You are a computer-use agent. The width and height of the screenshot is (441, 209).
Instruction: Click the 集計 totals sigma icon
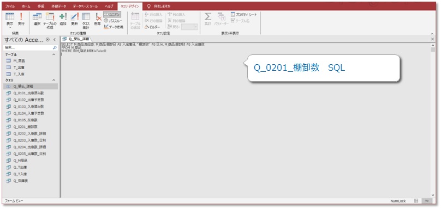click(x=207, y=19)
